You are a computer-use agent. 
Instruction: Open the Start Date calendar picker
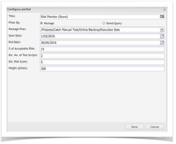point(162,36)
